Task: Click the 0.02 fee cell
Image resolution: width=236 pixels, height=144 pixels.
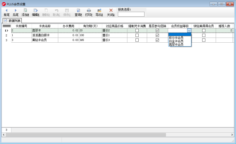Action: click(x=69, y=30)
